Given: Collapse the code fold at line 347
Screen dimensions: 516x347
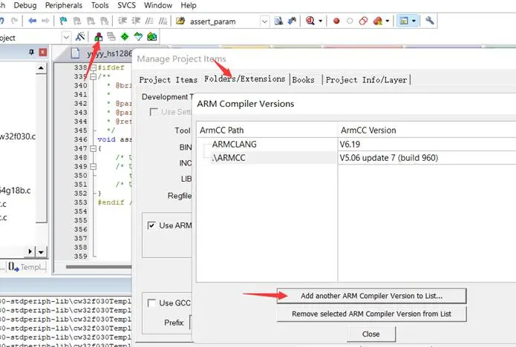Looking at the screenshot, I should (91, 148).
